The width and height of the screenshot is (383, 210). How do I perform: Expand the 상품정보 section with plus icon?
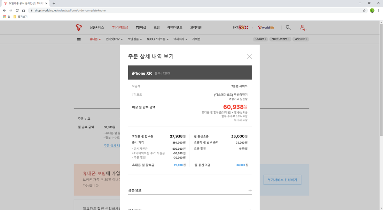[x=250, y=190]
